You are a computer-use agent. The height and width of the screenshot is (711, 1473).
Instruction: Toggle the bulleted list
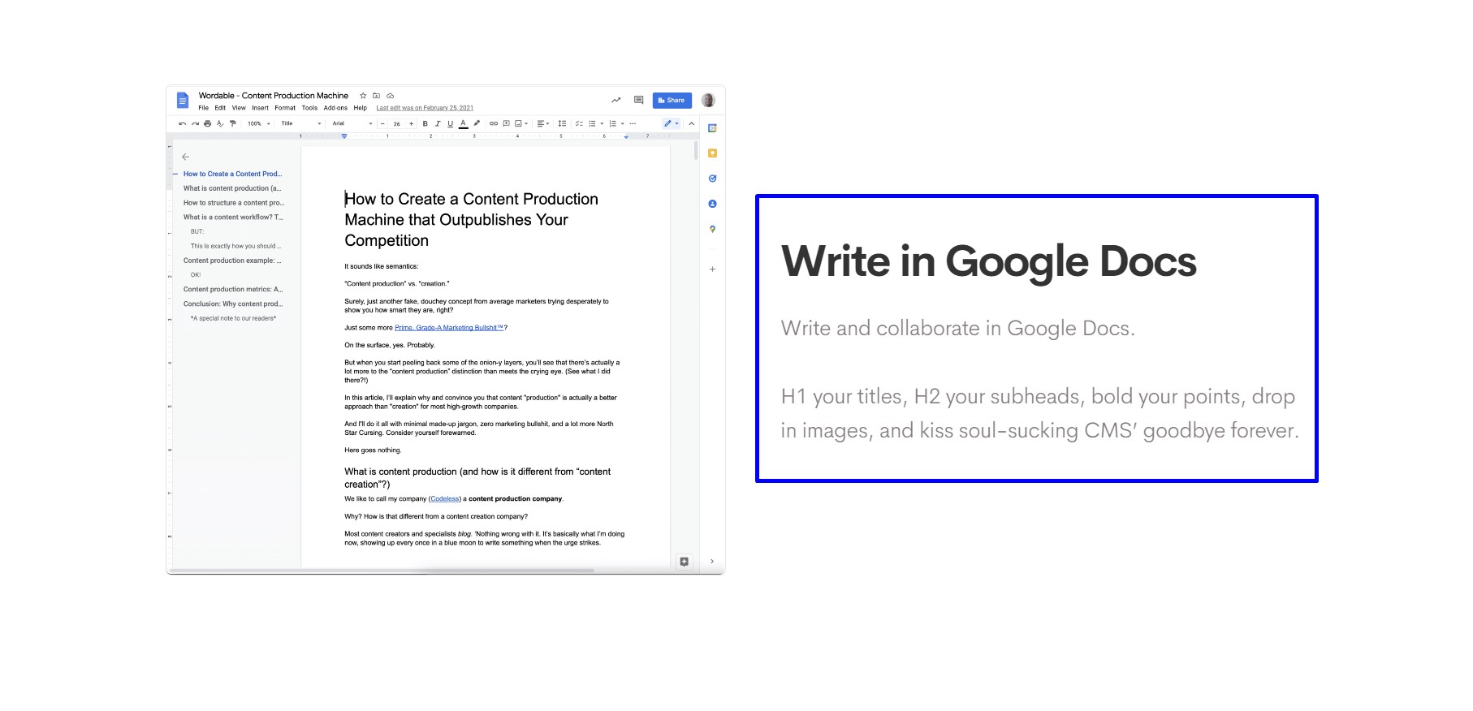[592, 123]
